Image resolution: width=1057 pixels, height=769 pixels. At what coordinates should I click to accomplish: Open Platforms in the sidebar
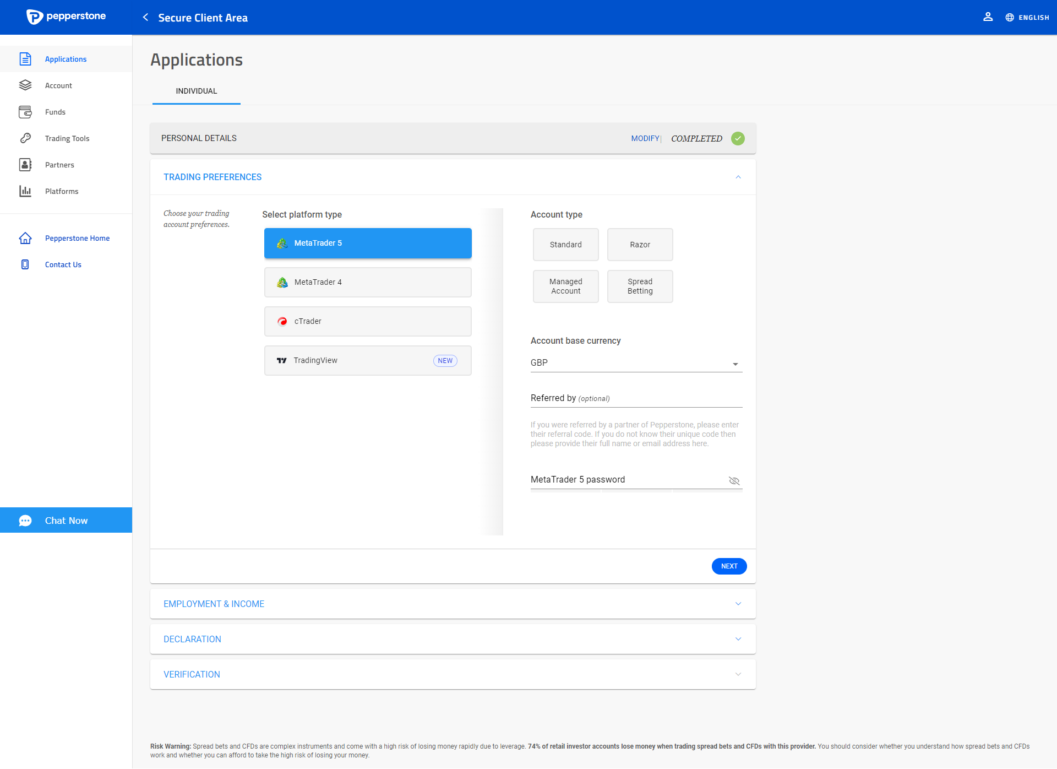point(66,191)
